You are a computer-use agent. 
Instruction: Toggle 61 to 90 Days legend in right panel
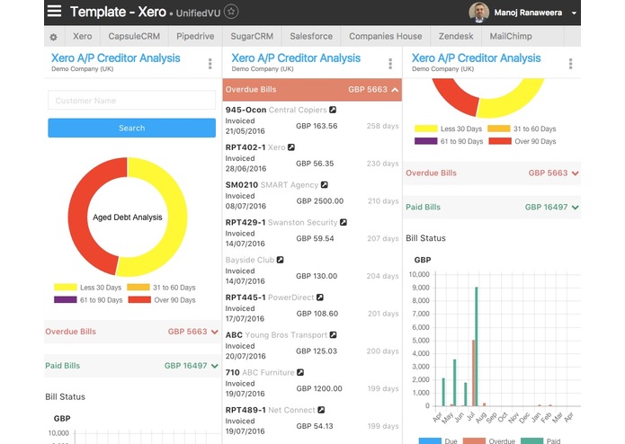click(449, 141)
